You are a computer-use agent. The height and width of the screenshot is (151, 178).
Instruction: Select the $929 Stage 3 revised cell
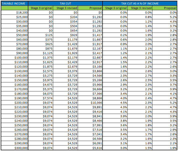(65, 35)
